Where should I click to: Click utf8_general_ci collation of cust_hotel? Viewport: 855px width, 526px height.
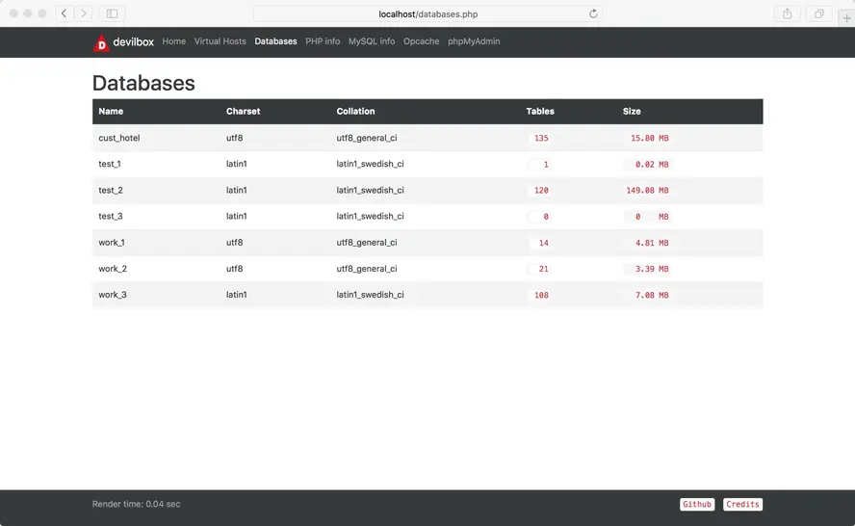click(x=367, y=138)
